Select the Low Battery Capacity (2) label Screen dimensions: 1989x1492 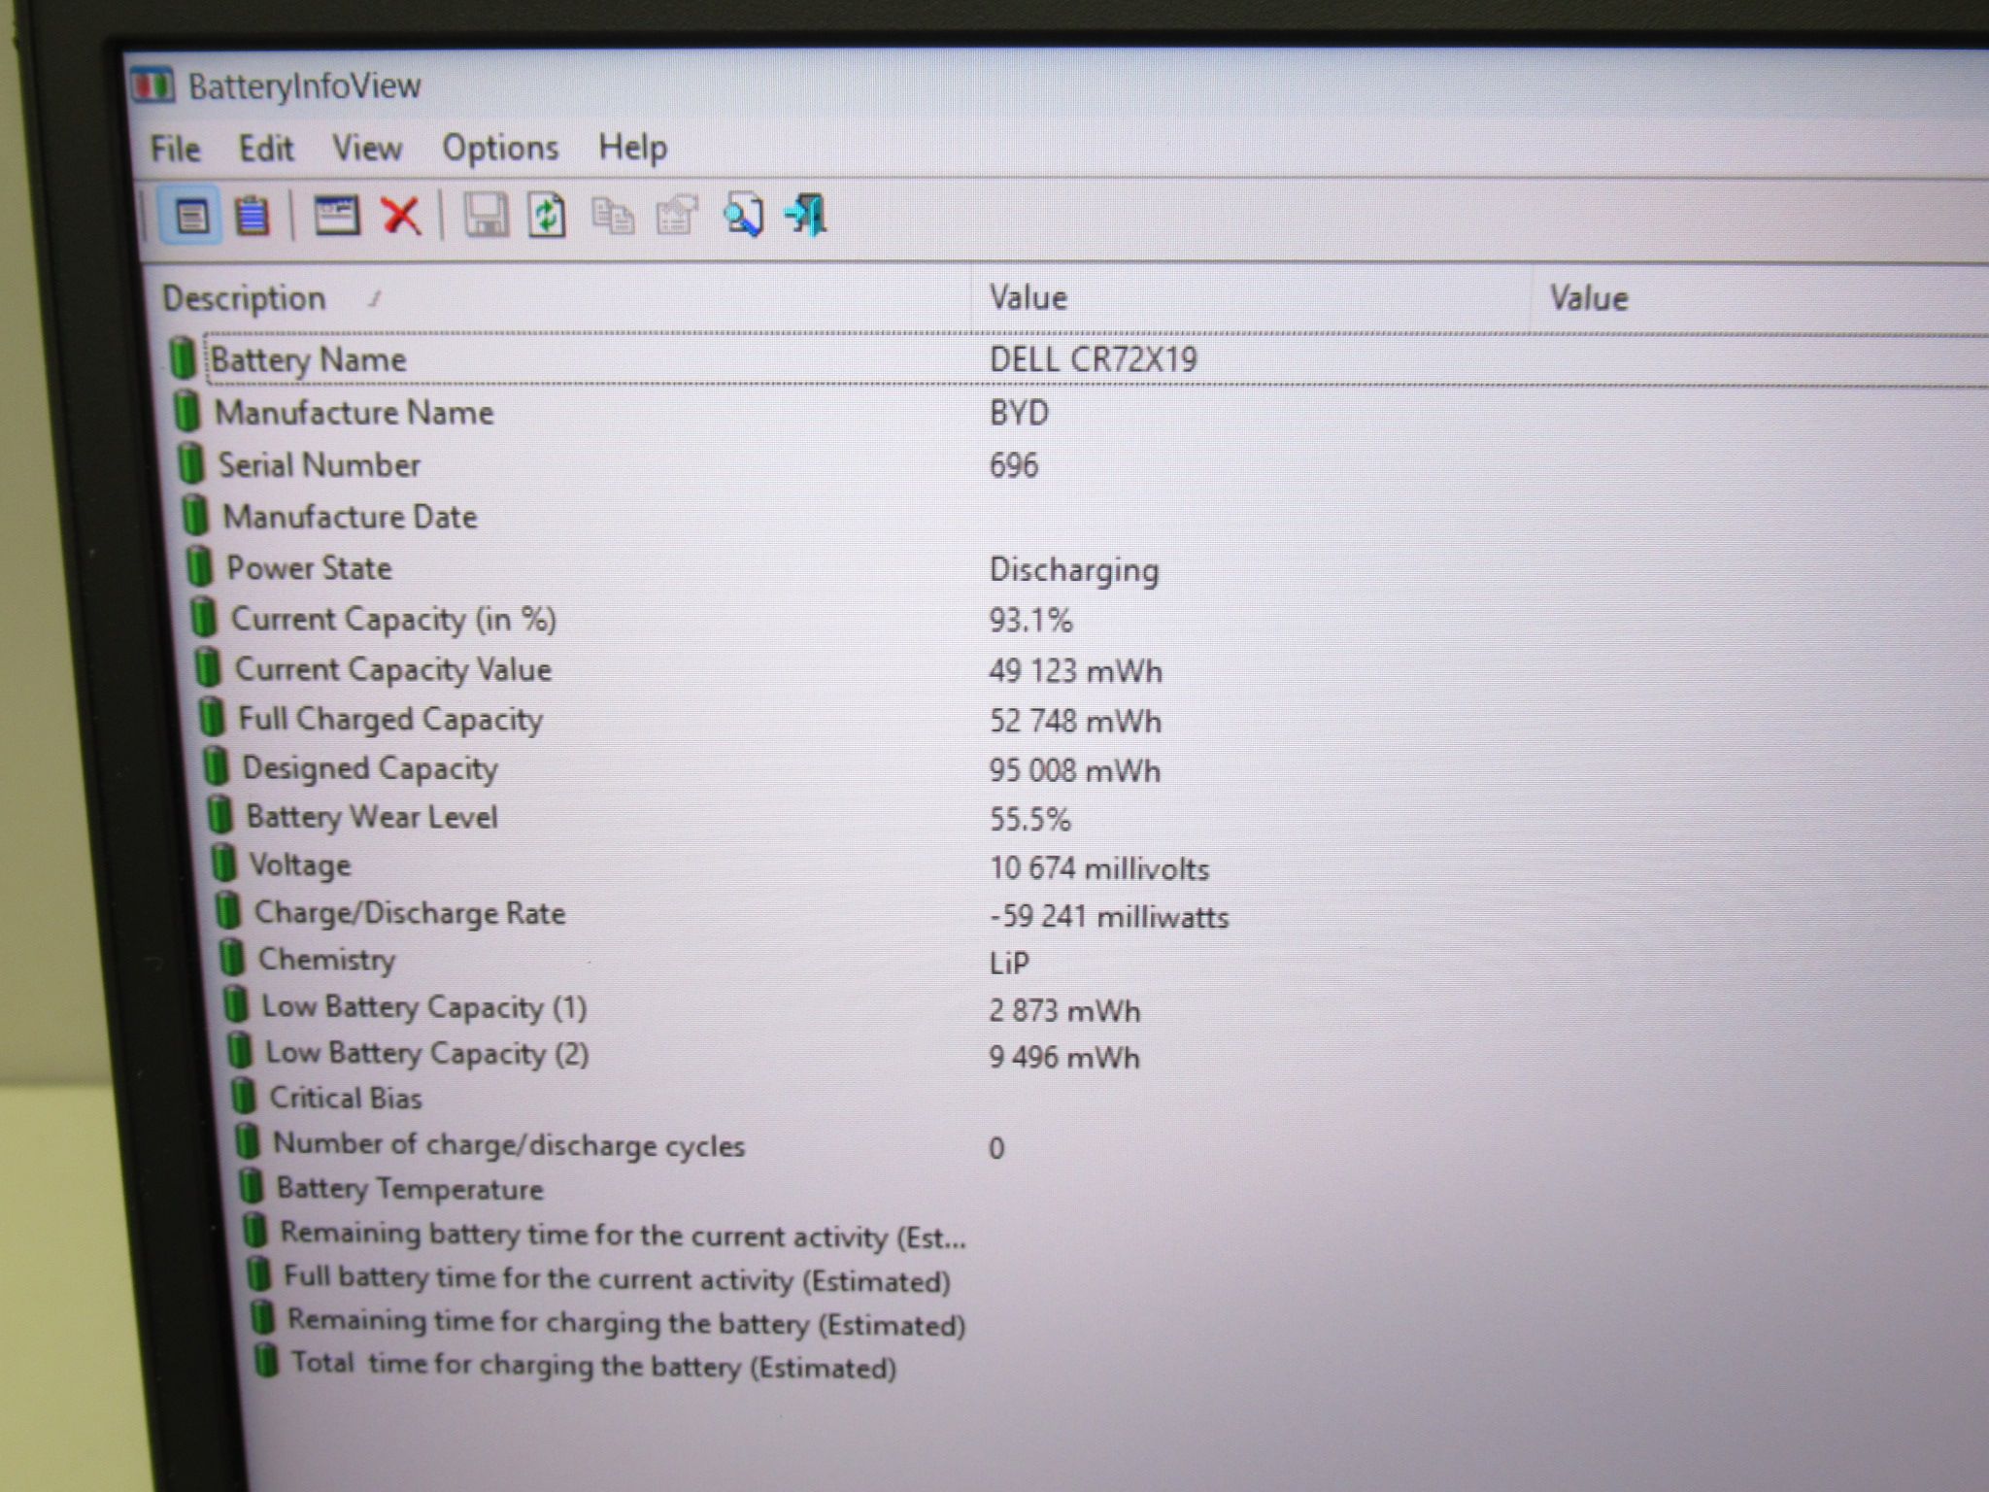(427, 1054)
